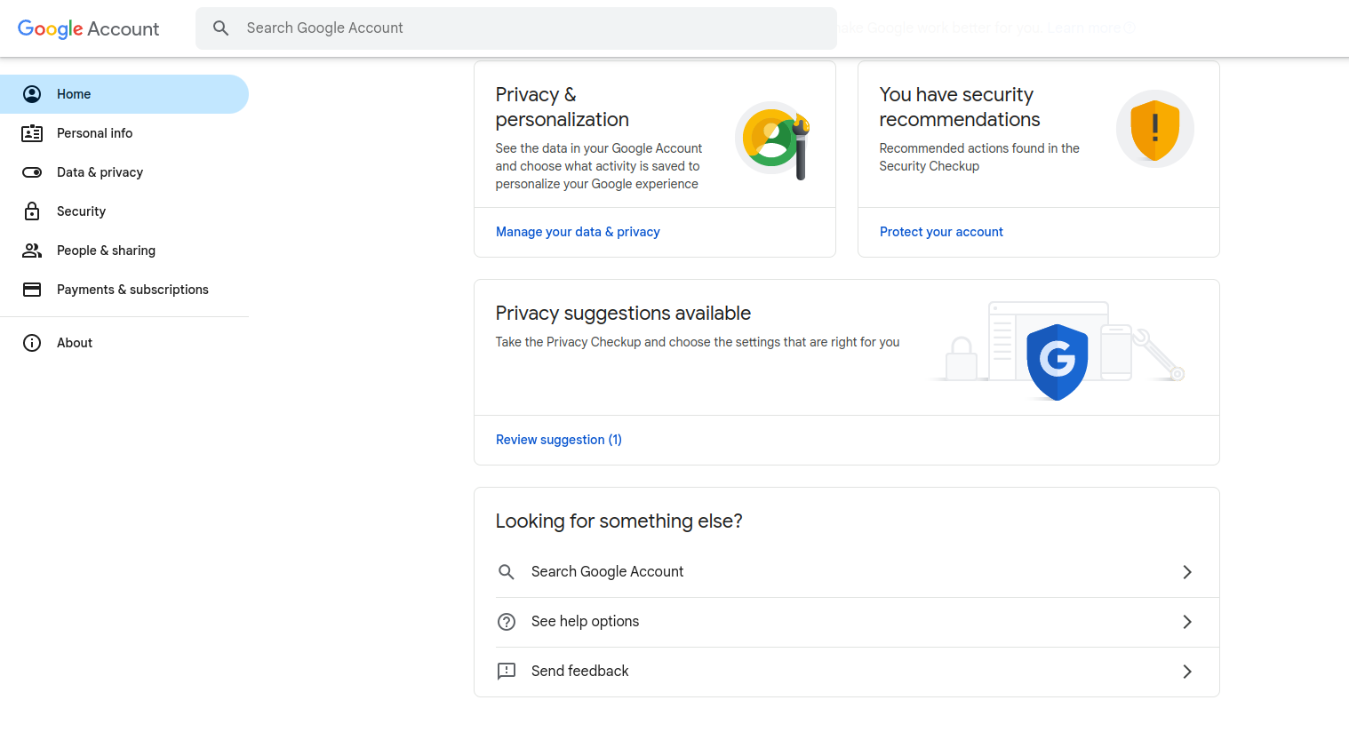Click the blue Google shield illustration
The width and height of the screenshot is (1349, 740).
[x=1057, y=361]
